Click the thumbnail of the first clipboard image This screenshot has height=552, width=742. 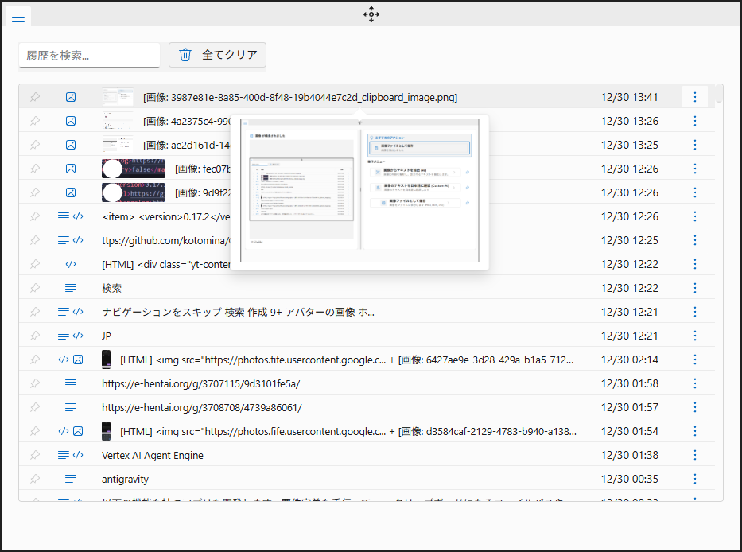[x=118, y=96]
